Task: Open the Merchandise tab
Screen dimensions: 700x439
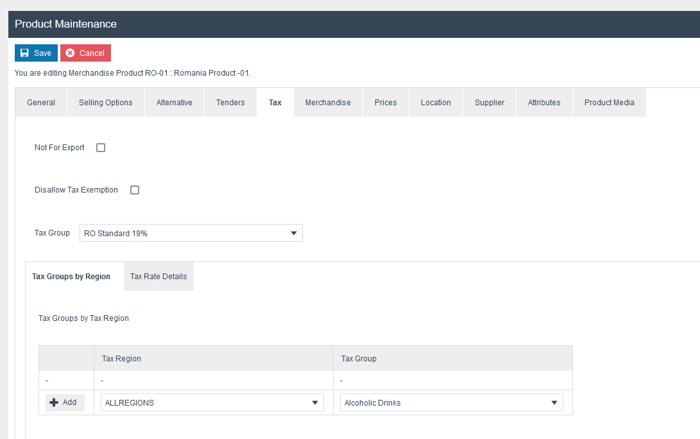Action: [328, 103]
